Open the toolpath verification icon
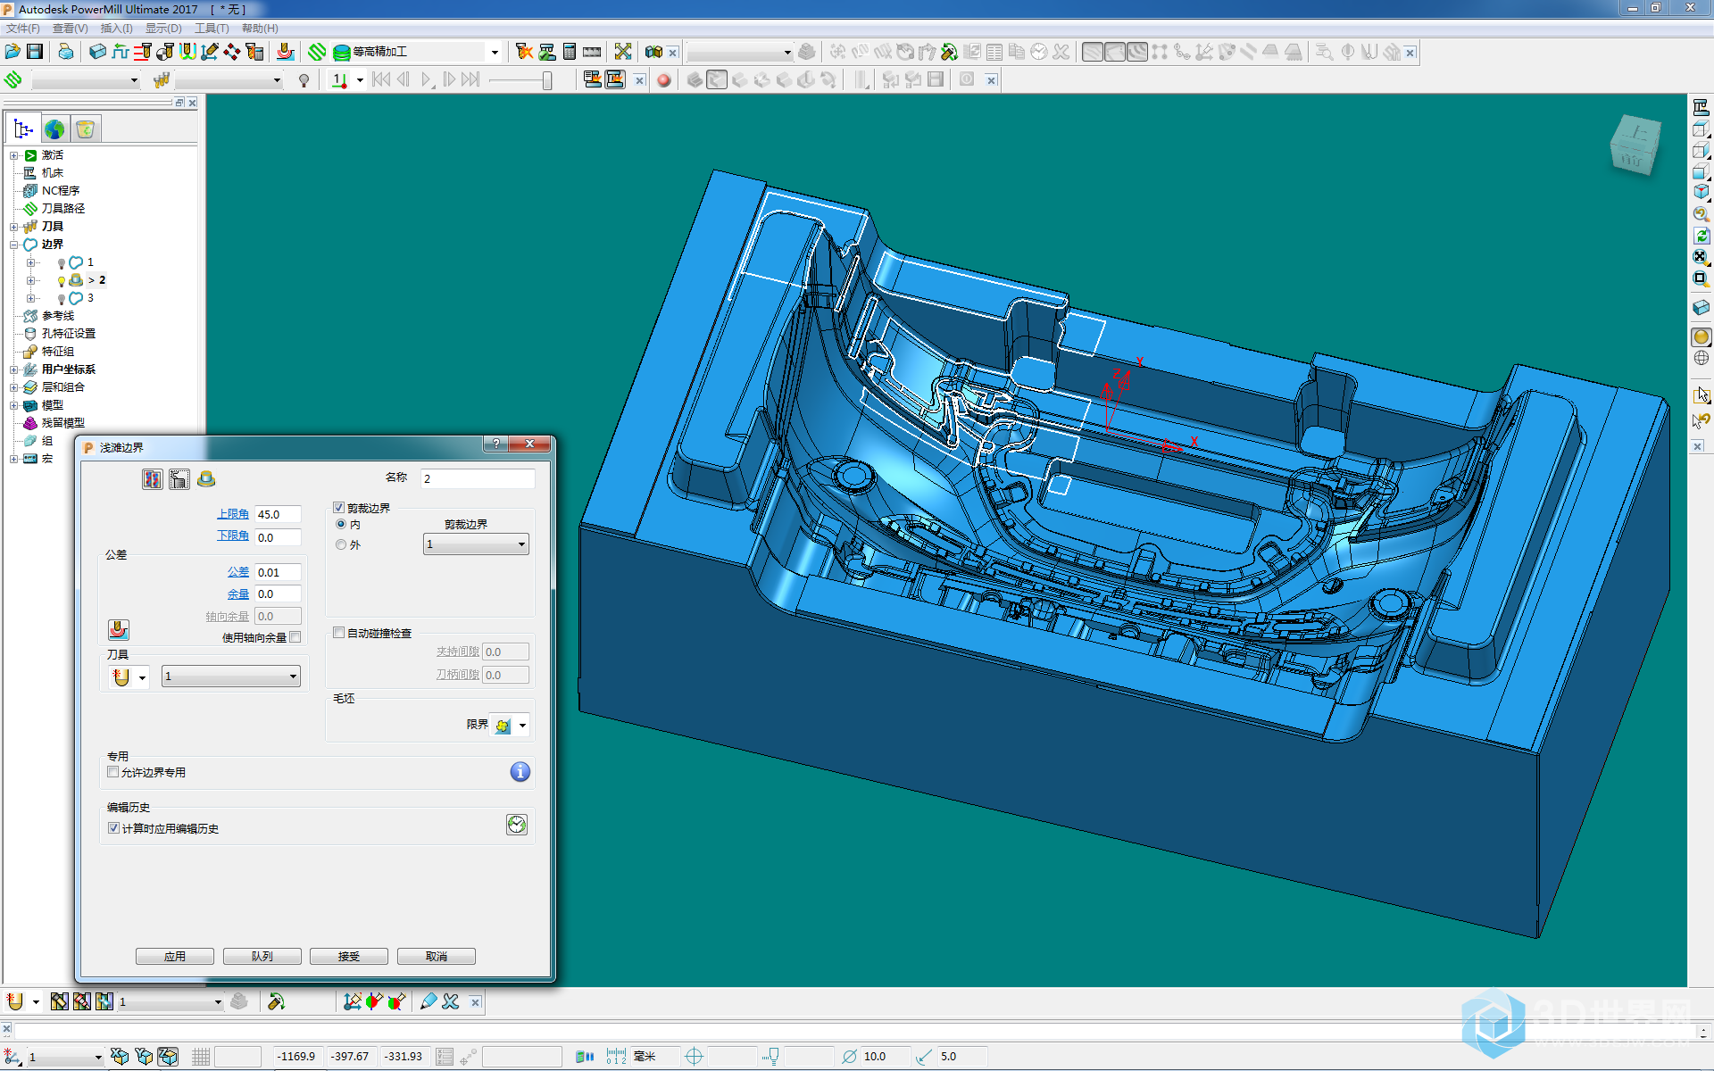This screenshot has width=1714, height=1071. click(x=547, y=52)
